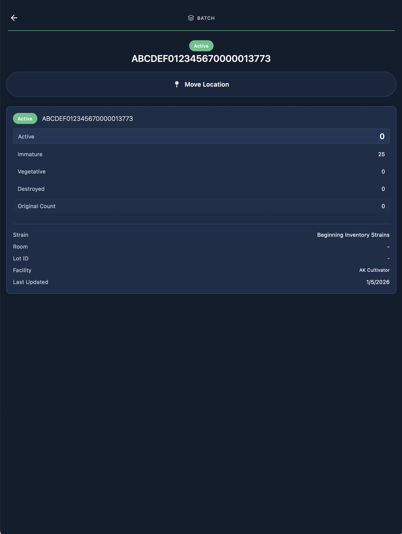This screenshot has height=534, width=402.
Task: Click the Room field value dash
Action: coord(388,247)
